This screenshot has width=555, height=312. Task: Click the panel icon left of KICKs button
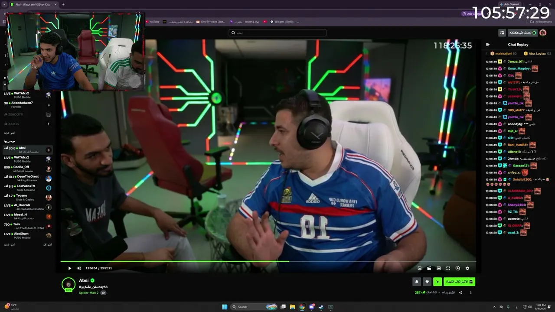pos(502,32)
